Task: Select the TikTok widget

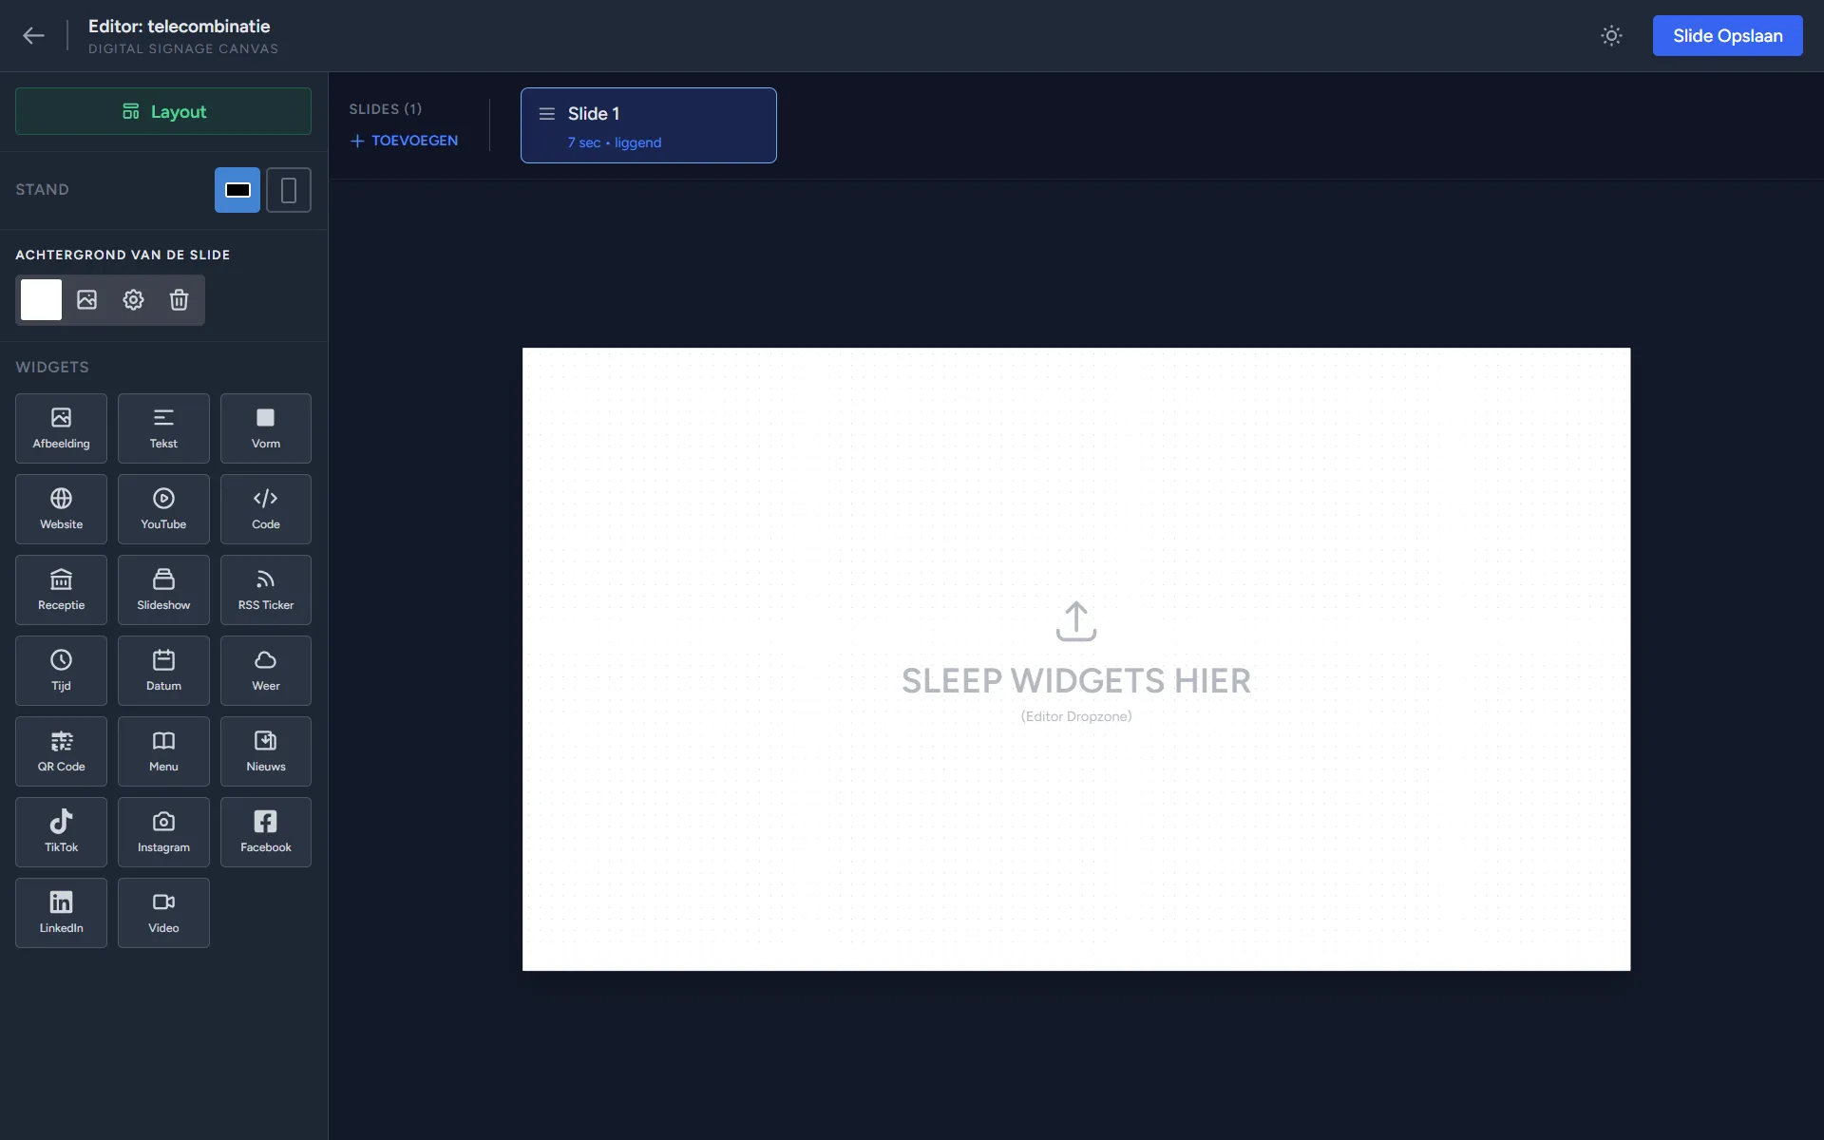Action: [x=61, y=832]
